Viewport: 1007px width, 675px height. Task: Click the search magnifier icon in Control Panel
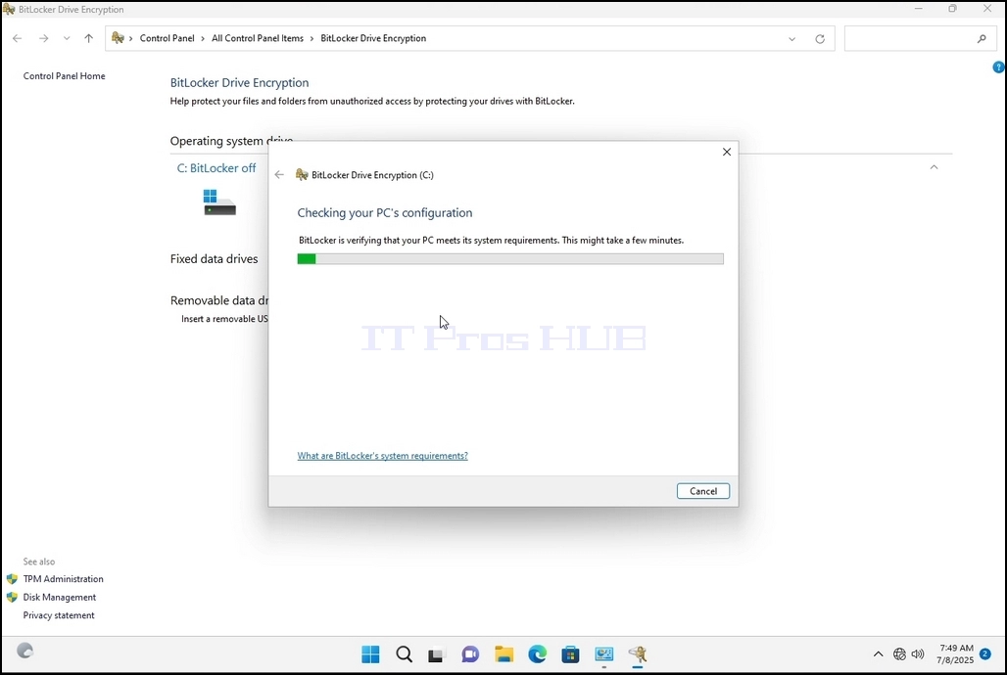coord(982,38)
